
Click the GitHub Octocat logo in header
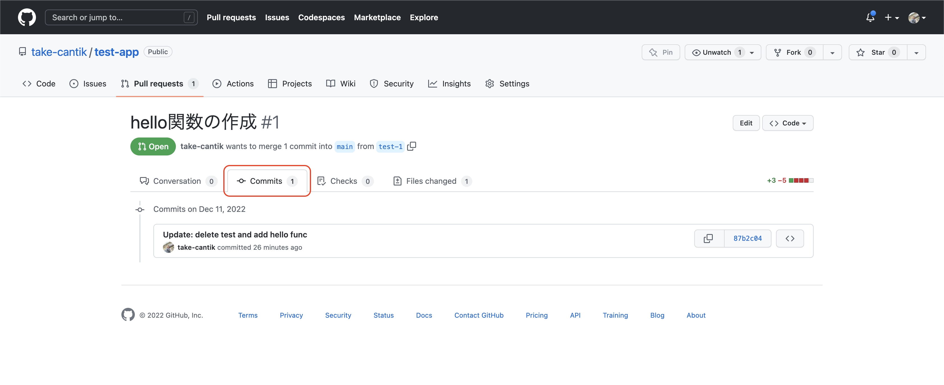[27, 17]
